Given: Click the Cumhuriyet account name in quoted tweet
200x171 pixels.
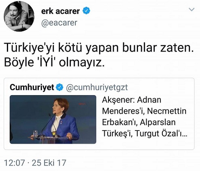Looking at the screenshot, I should (x=32, y=87).
